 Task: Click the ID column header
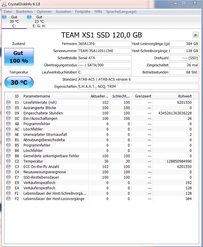pos(17,96)
